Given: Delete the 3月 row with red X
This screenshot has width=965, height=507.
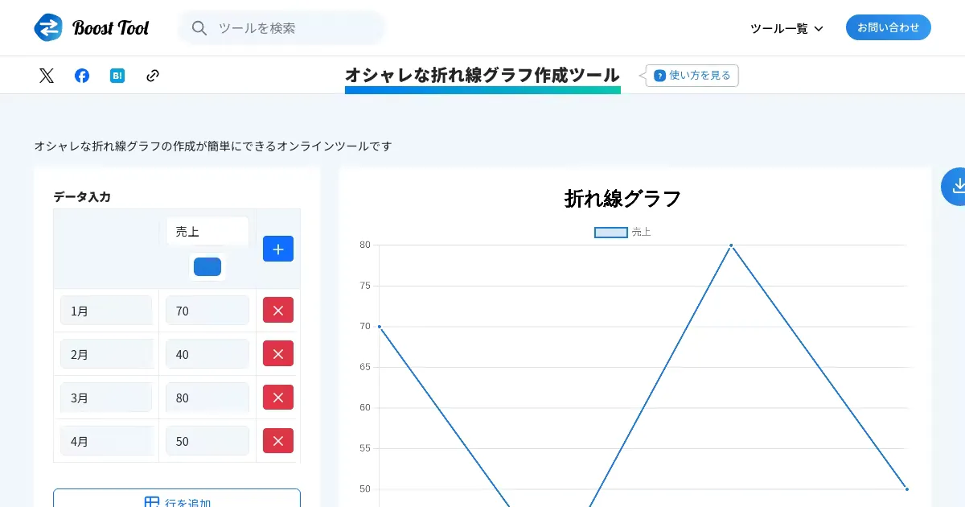Looking at the screenshot, I should [277, 398].
